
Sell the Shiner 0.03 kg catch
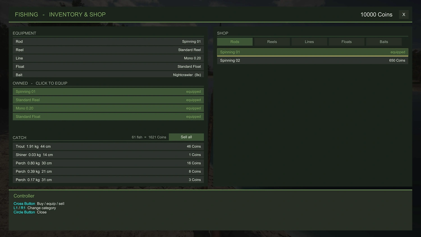(x=108, y=155)
